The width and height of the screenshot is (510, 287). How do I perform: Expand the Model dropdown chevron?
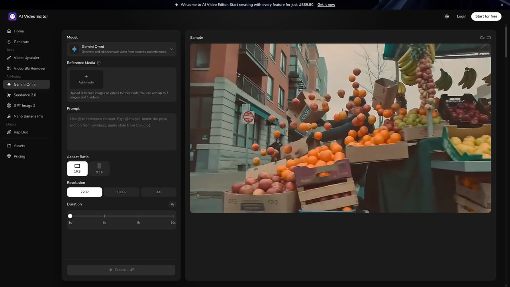(171, 49)
